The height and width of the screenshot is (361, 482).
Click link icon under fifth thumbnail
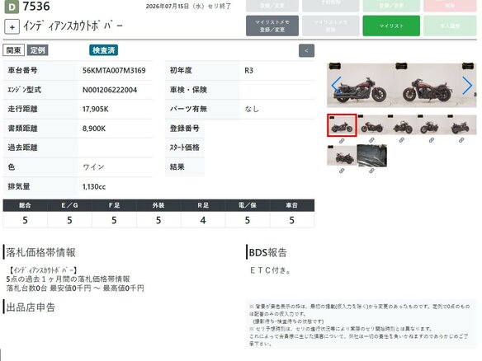[x=461, y=141]
